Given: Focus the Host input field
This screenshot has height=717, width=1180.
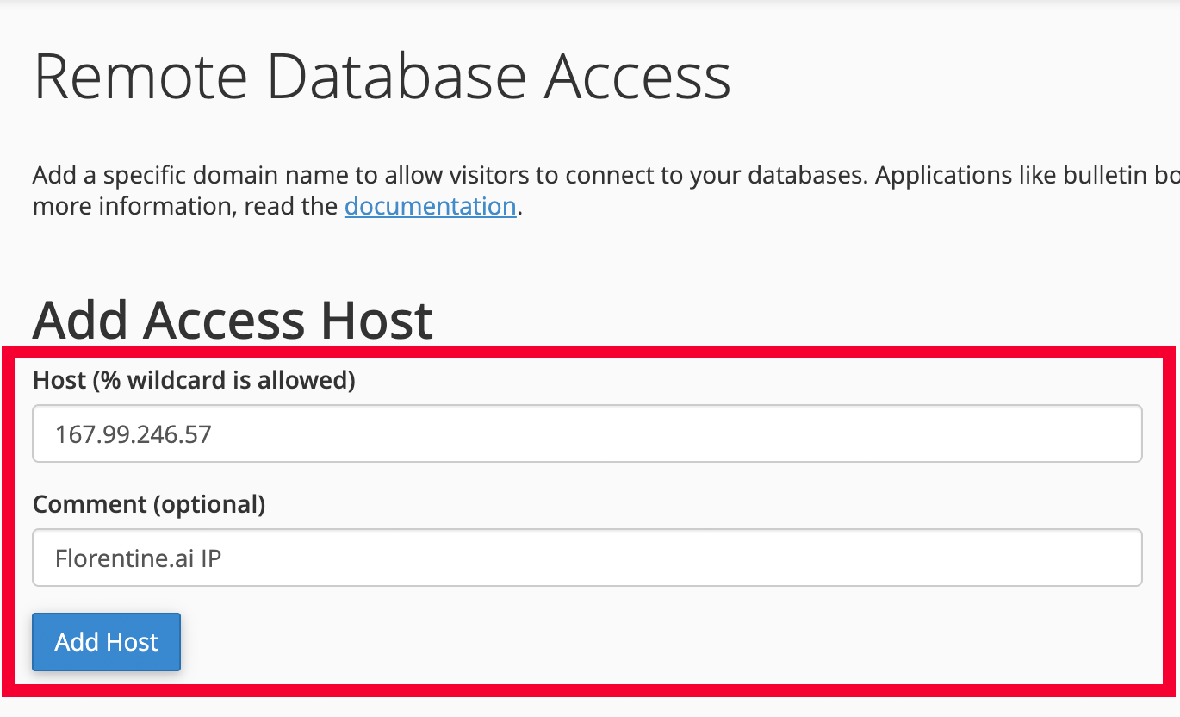Looking at the screenshot, I should click(x=587, y=433).
